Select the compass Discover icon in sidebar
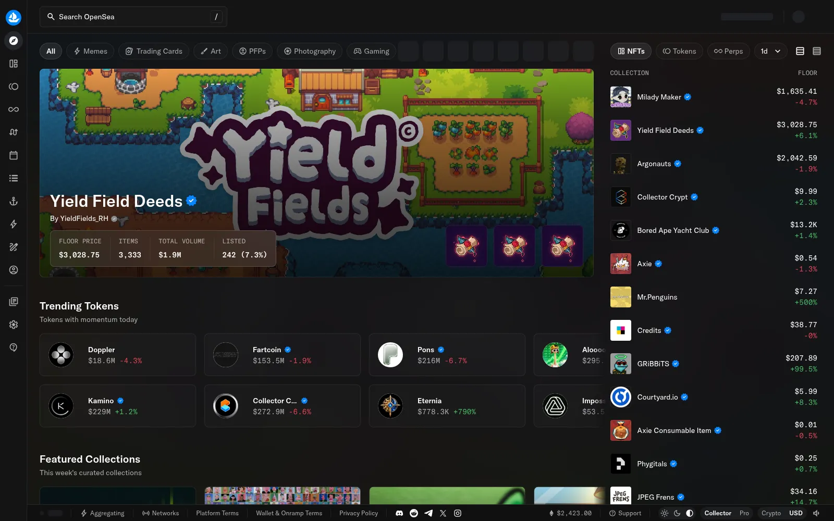Viewport: 834px width, 521px height. pyautogui.click(x=14, y=41)
